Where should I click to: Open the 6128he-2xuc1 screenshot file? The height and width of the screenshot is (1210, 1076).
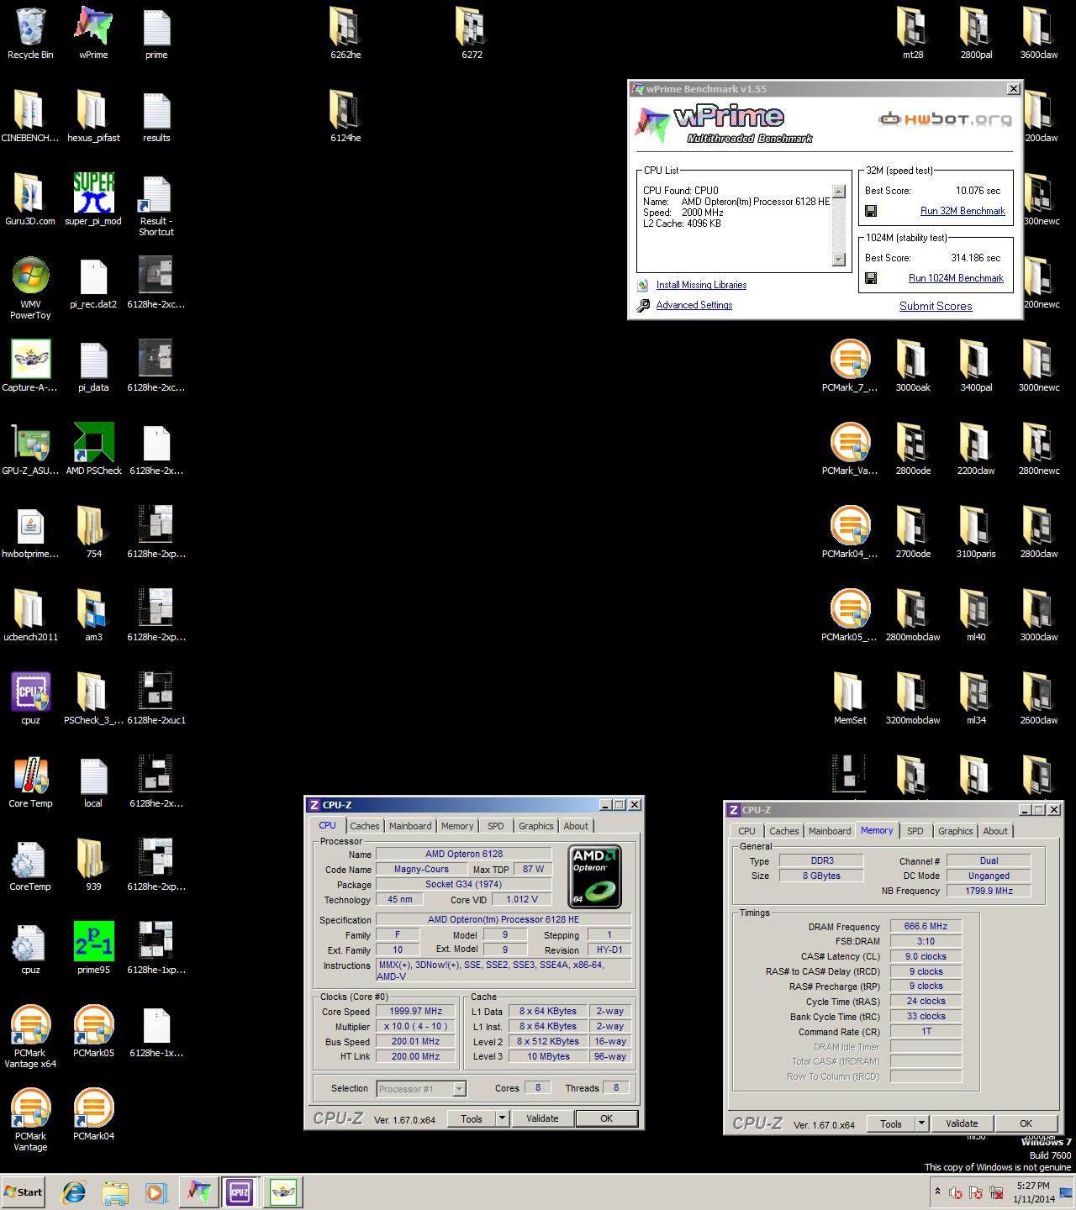point(156,697)
